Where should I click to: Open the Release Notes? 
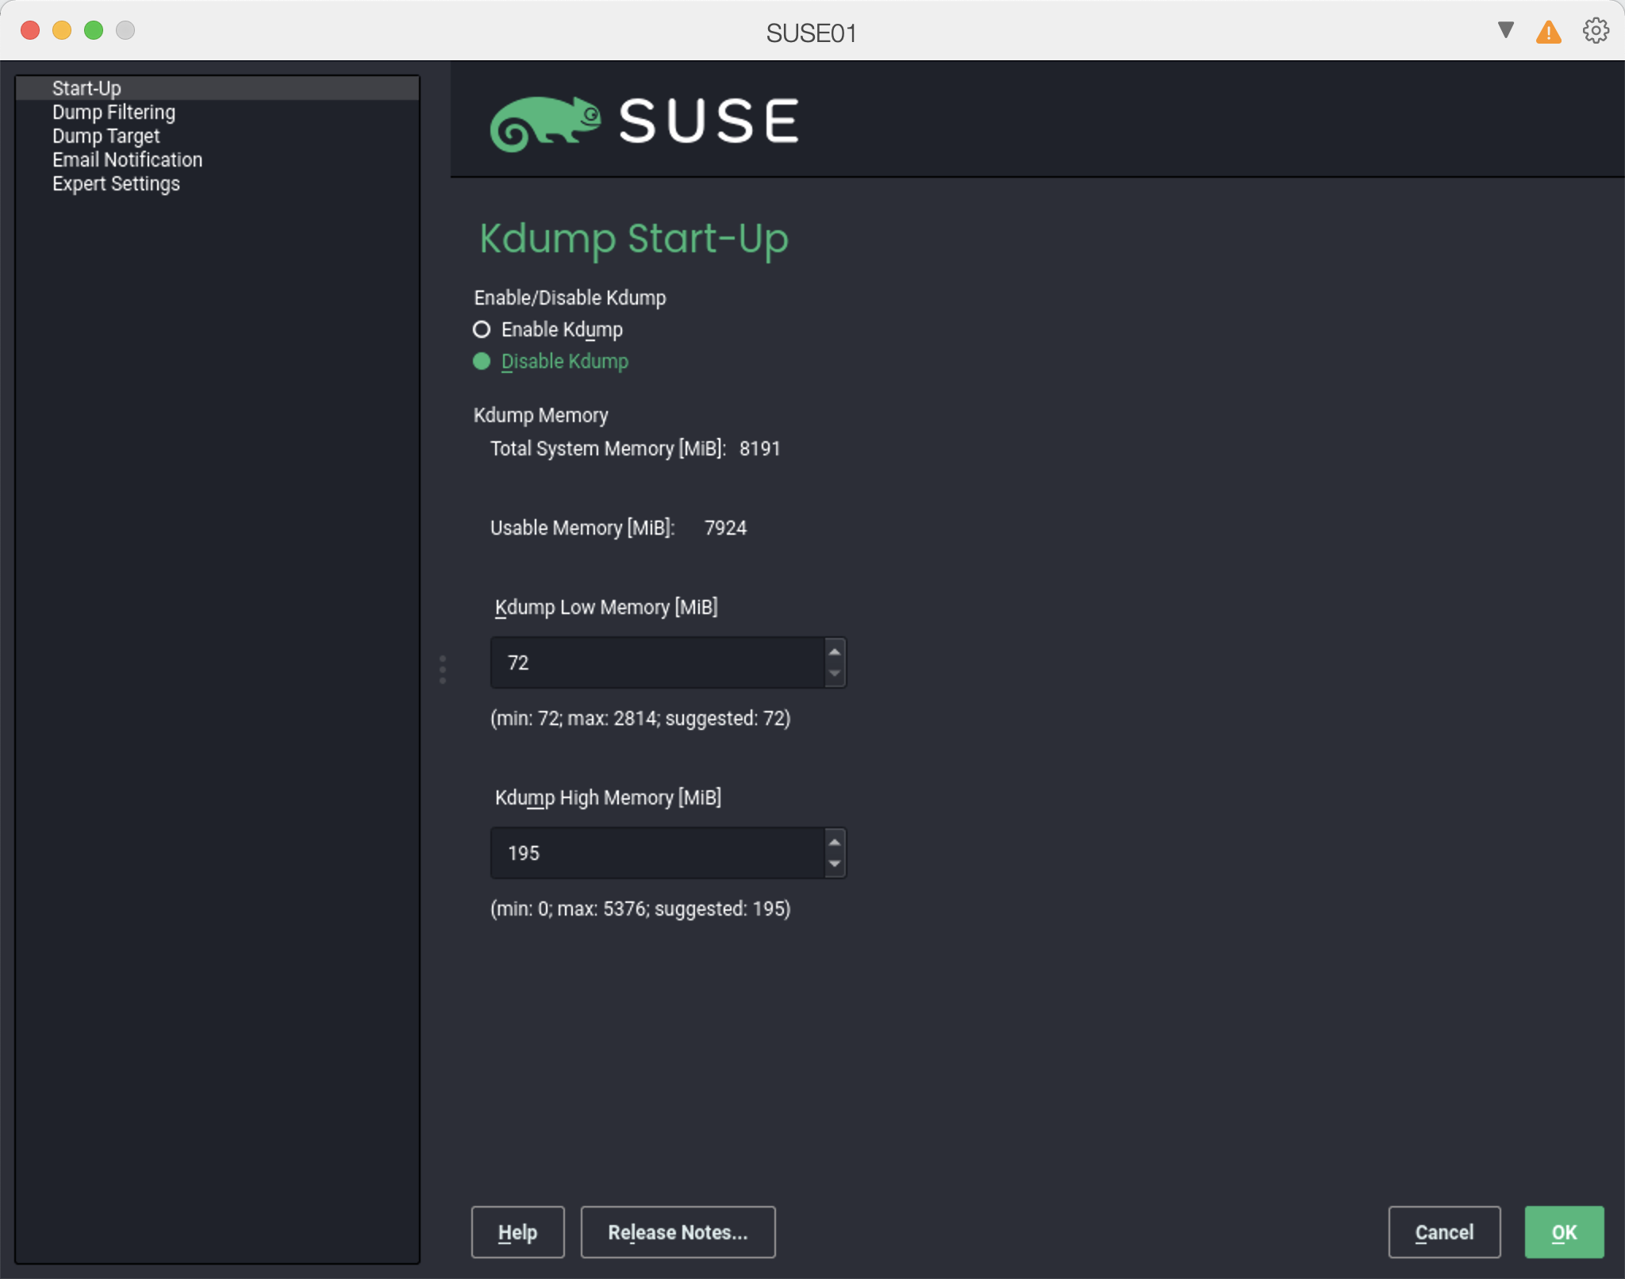click(x=678, y=1232)
